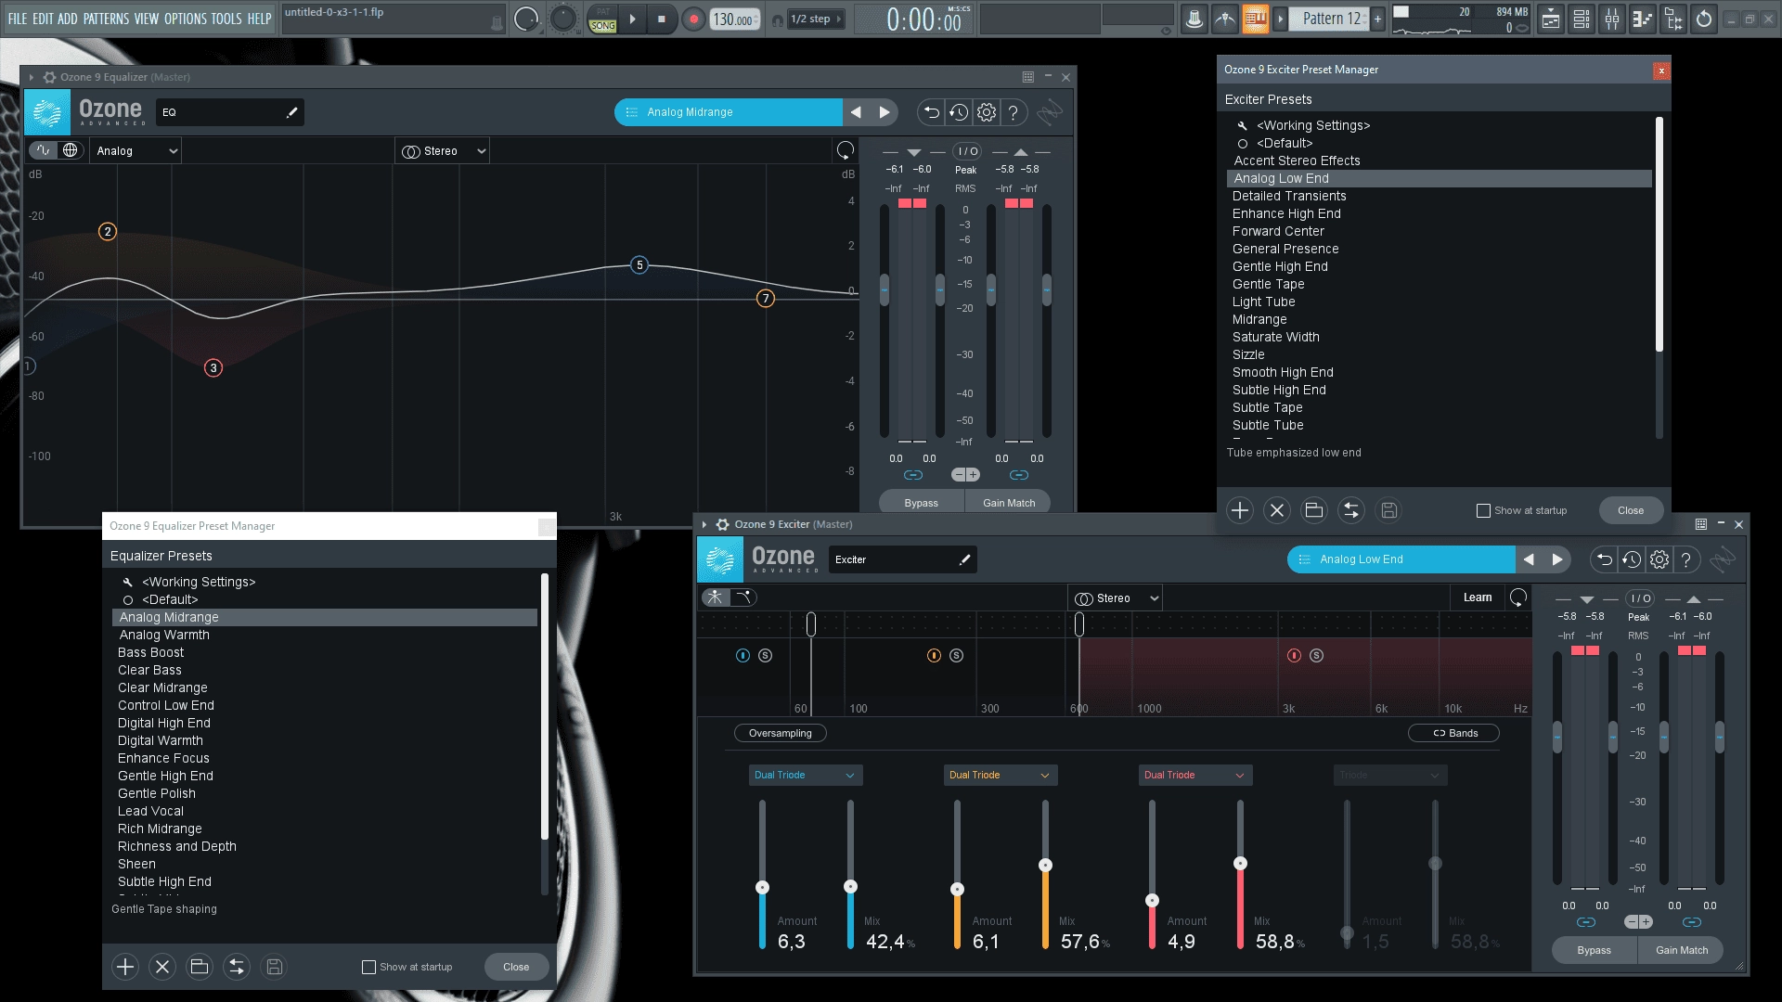Toggle Show at startup in Exciter Preset Manager
Viewport: 1782px width, 1002px height.
click(1483, 510)
